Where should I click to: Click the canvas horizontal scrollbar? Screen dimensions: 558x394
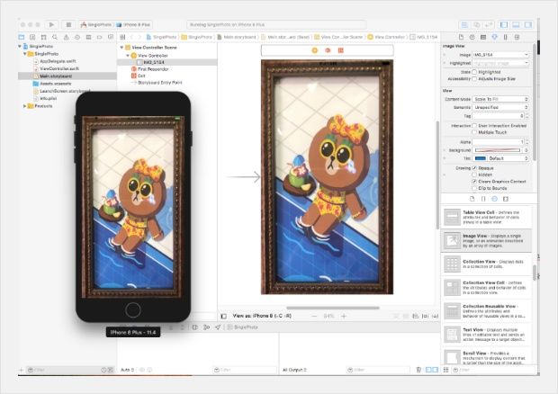point(333,308)
